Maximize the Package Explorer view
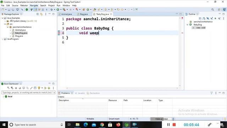This screenshot has height=128, width=227. pos(54,14)
